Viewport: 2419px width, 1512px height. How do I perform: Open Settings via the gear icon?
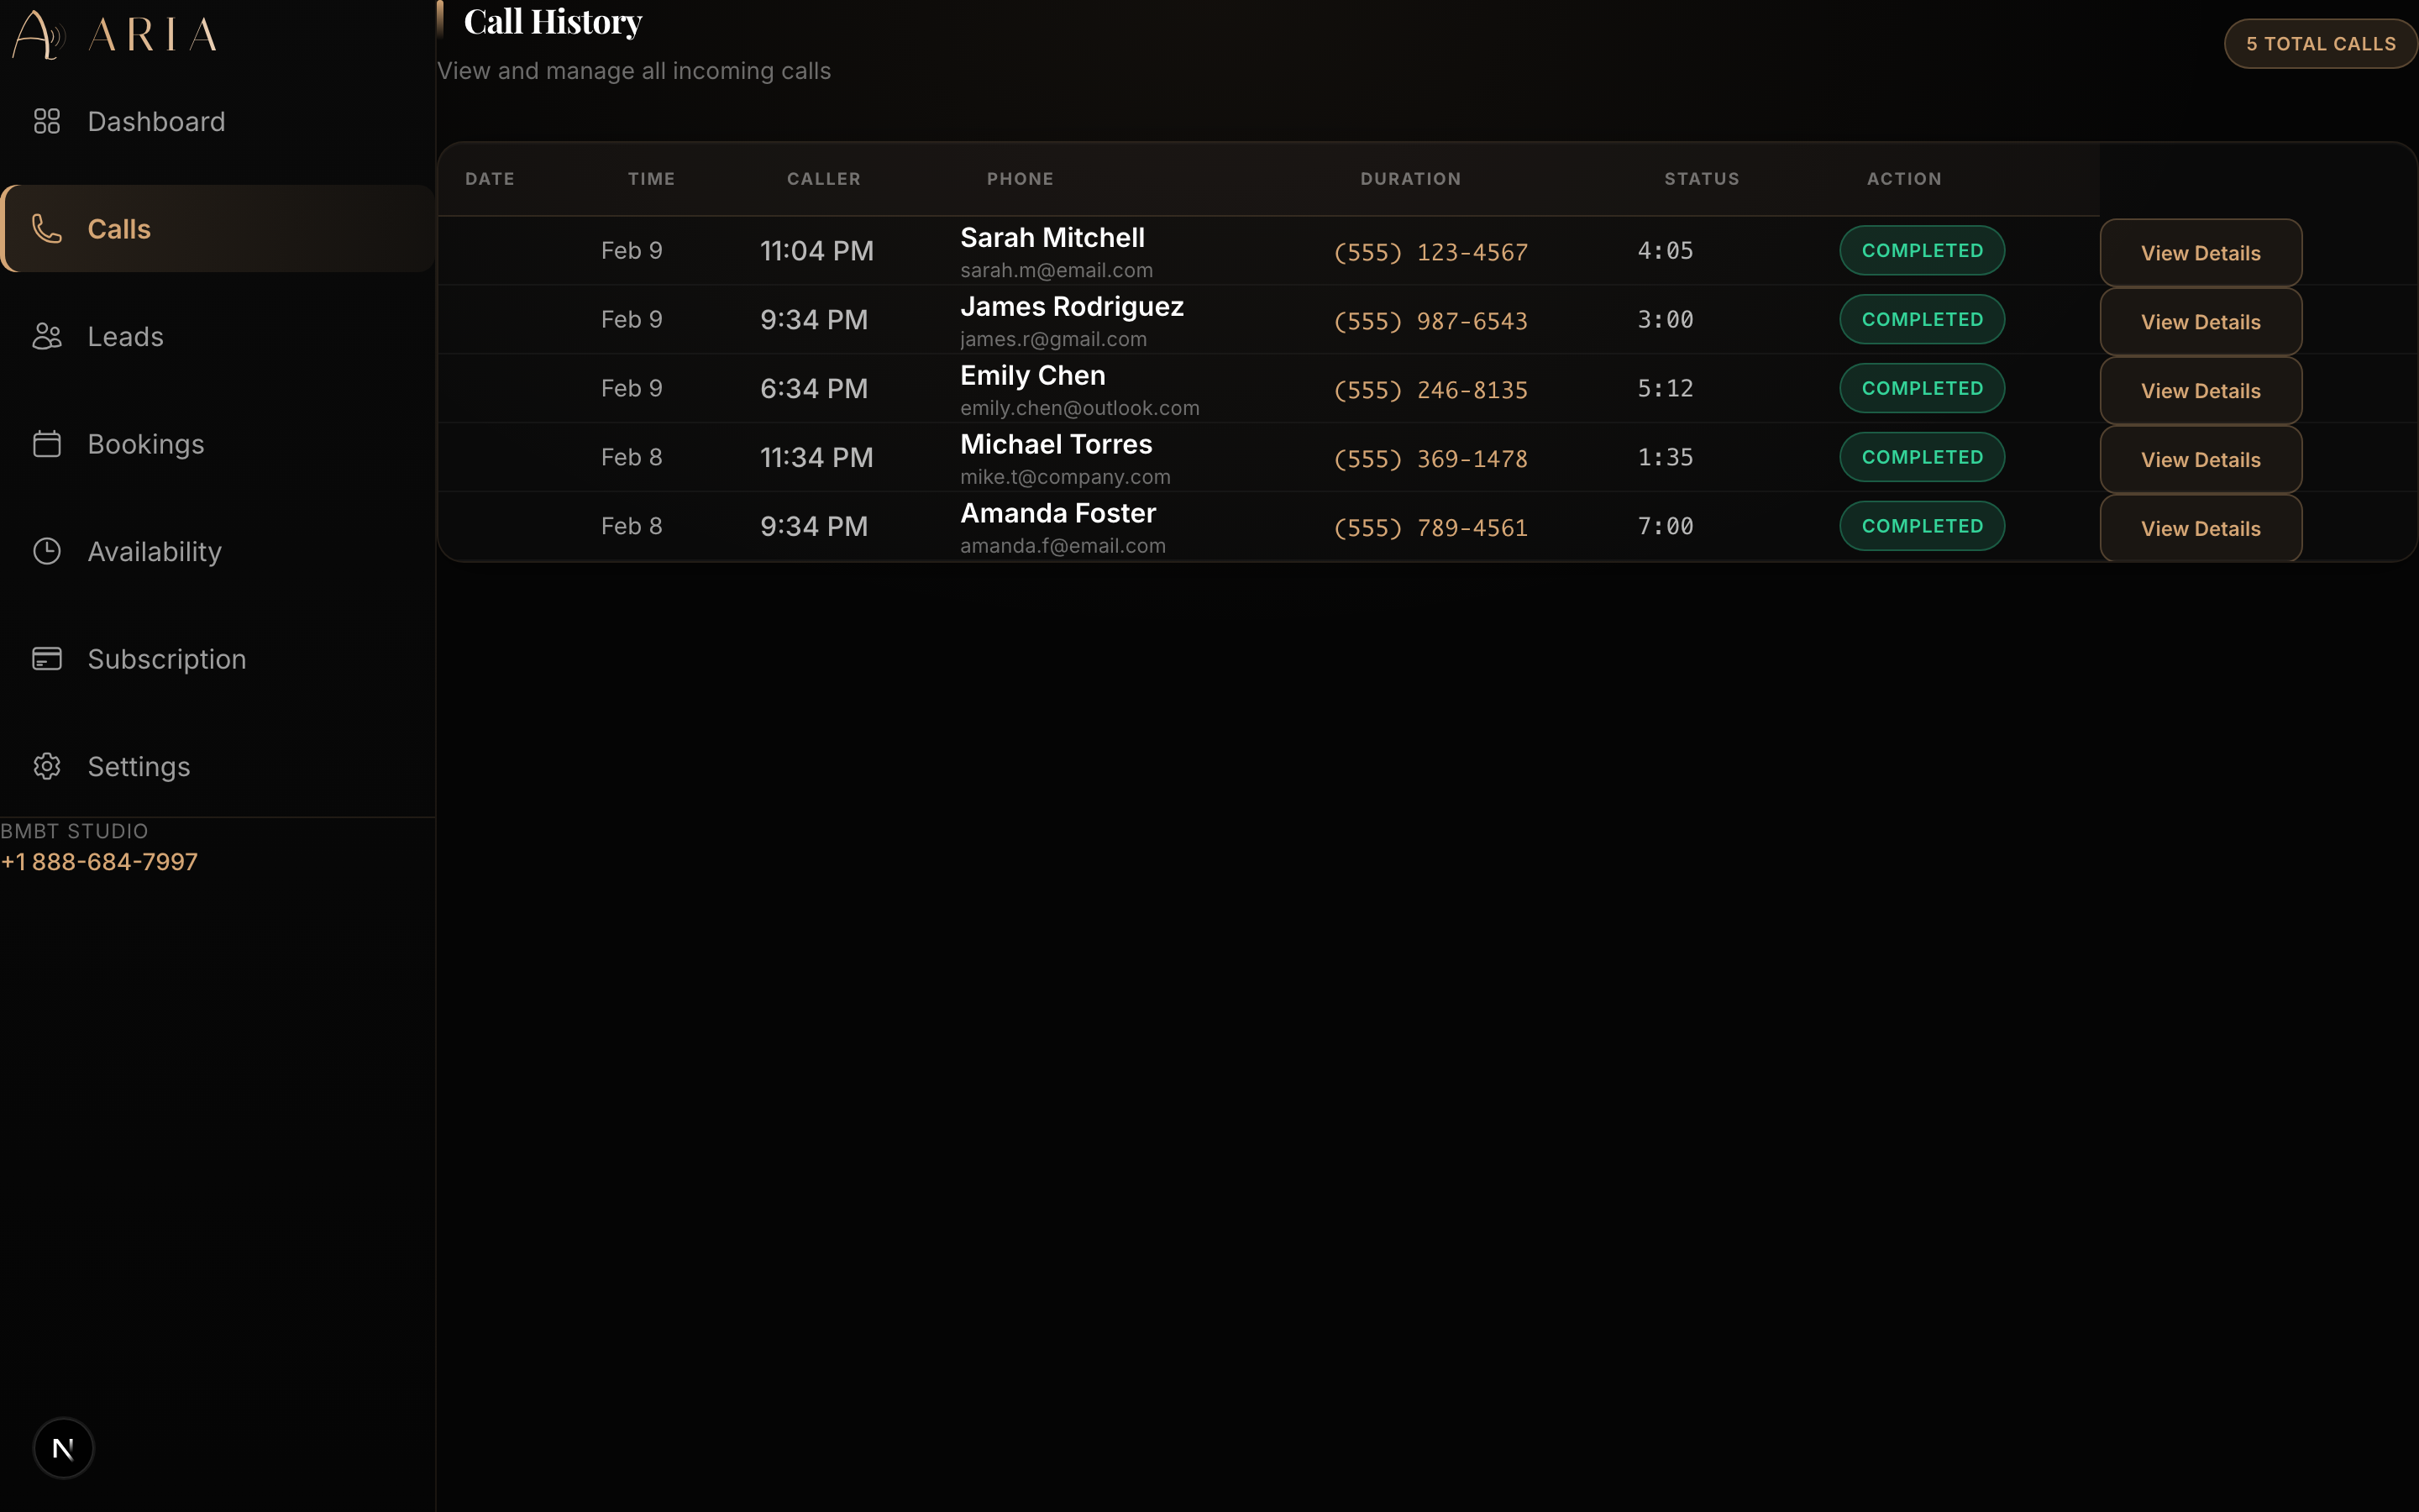coord(47,766)
